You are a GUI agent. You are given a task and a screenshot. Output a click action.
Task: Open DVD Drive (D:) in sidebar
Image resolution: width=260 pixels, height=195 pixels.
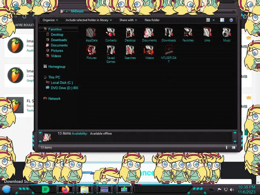[x=64, y=88]
